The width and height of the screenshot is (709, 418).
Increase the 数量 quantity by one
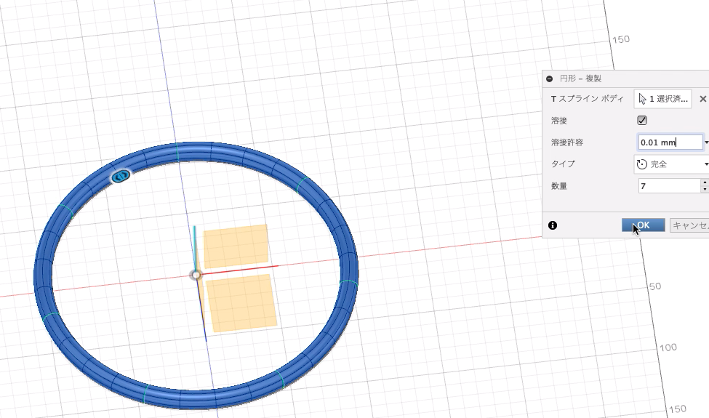pyautogui.click(x=705, y=182)
